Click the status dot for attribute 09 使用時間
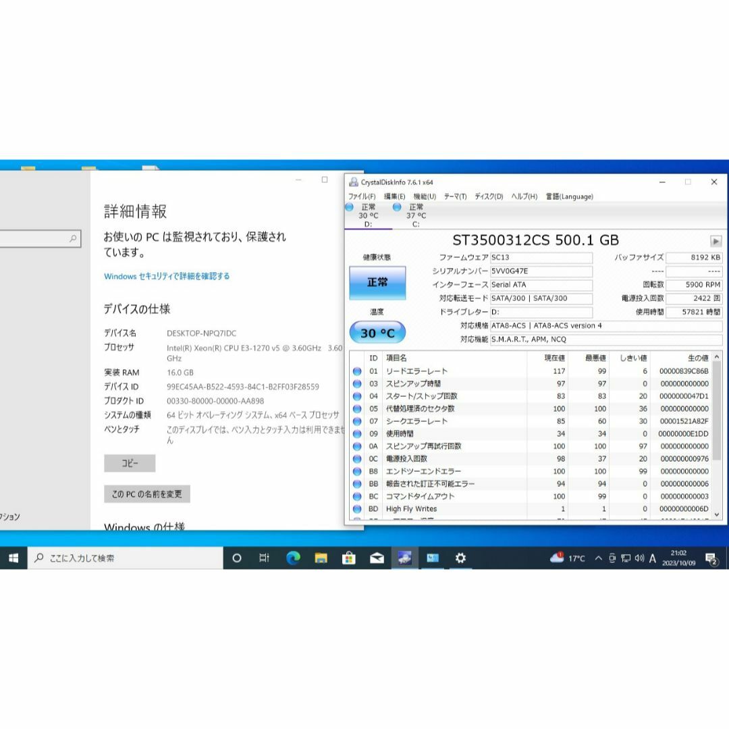Viewport: 729px width, 729px height. tap(357, 434)
